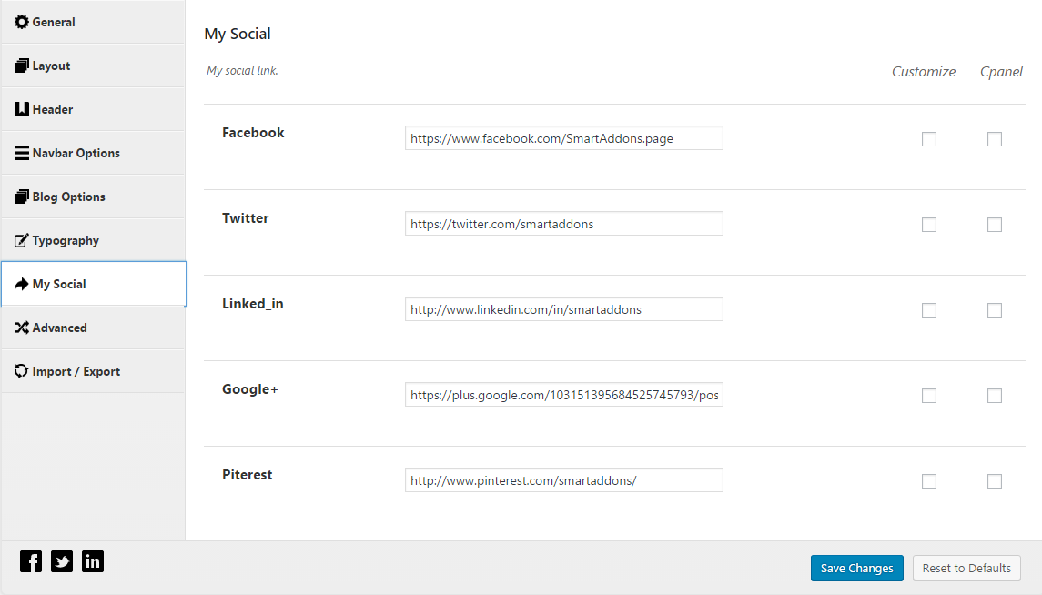Click the 'Facebook' field label

coord(252,133)
